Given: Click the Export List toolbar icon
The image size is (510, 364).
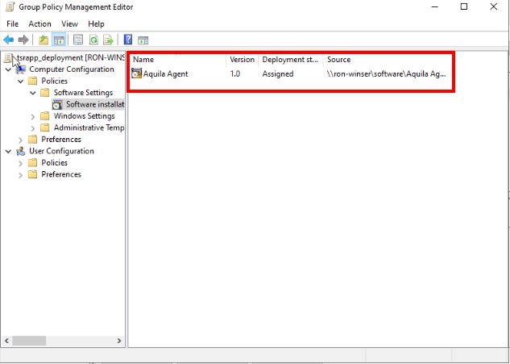Looking at the screenshot, I should click(109, 40).
